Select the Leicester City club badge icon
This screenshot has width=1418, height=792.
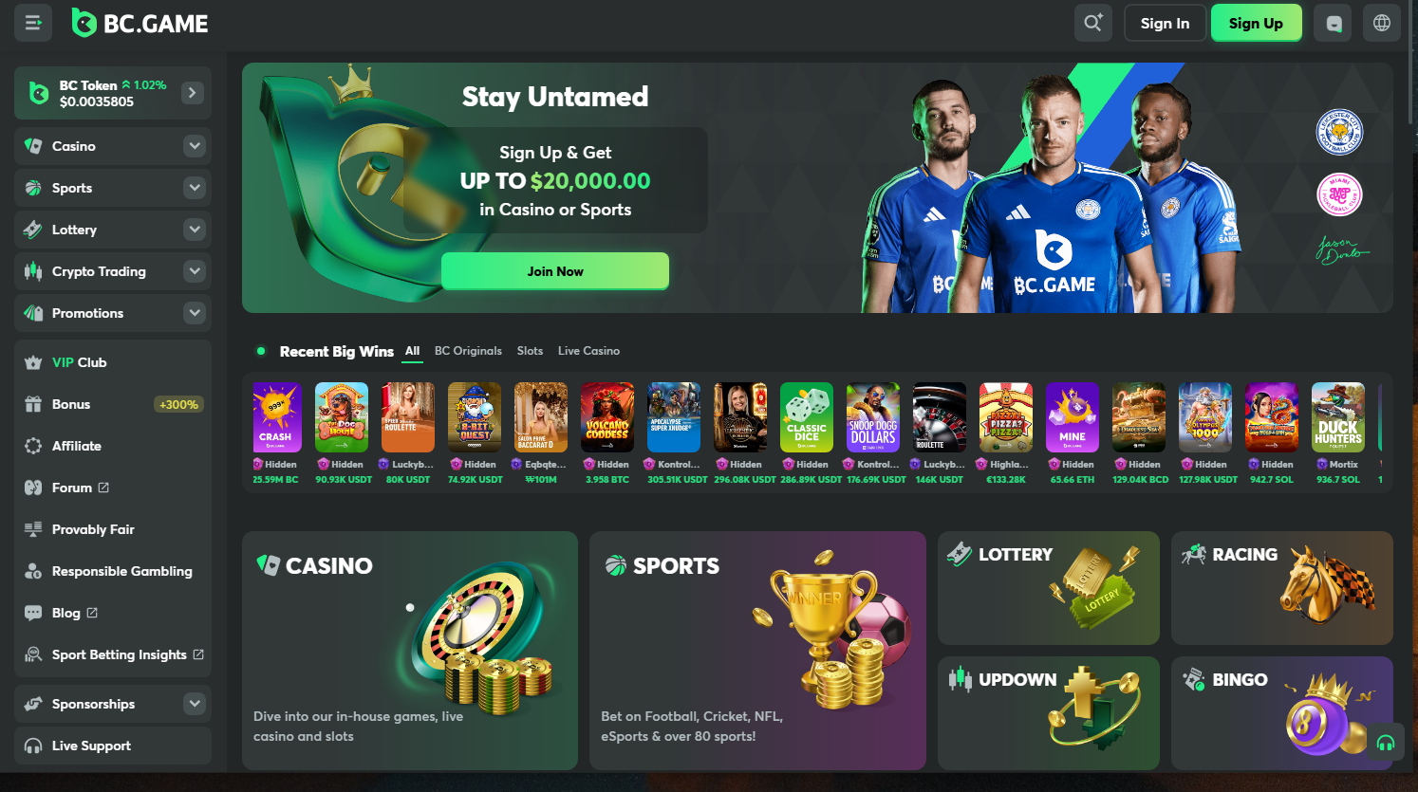click(x=1339, y=132)
